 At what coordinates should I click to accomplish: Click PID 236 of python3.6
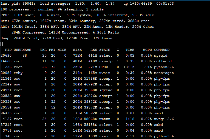(8, 67)
